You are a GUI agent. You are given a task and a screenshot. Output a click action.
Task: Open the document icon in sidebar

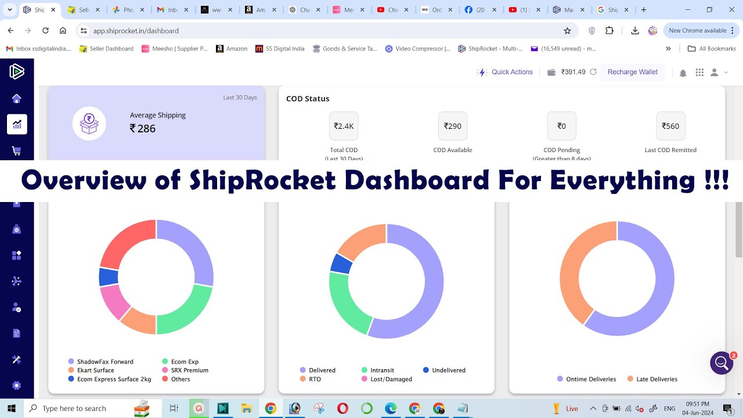click(17, 333)
